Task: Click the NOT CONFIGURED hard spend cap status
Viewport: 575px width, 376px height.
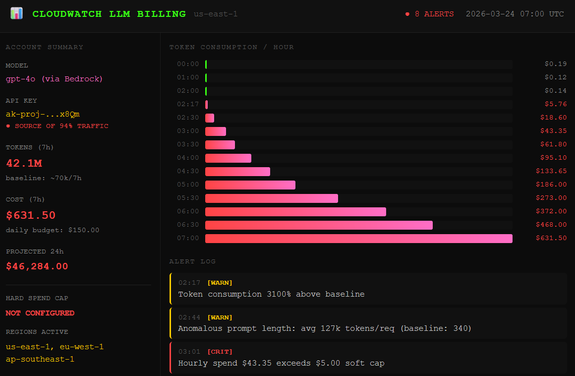Action: pos(40,313)
